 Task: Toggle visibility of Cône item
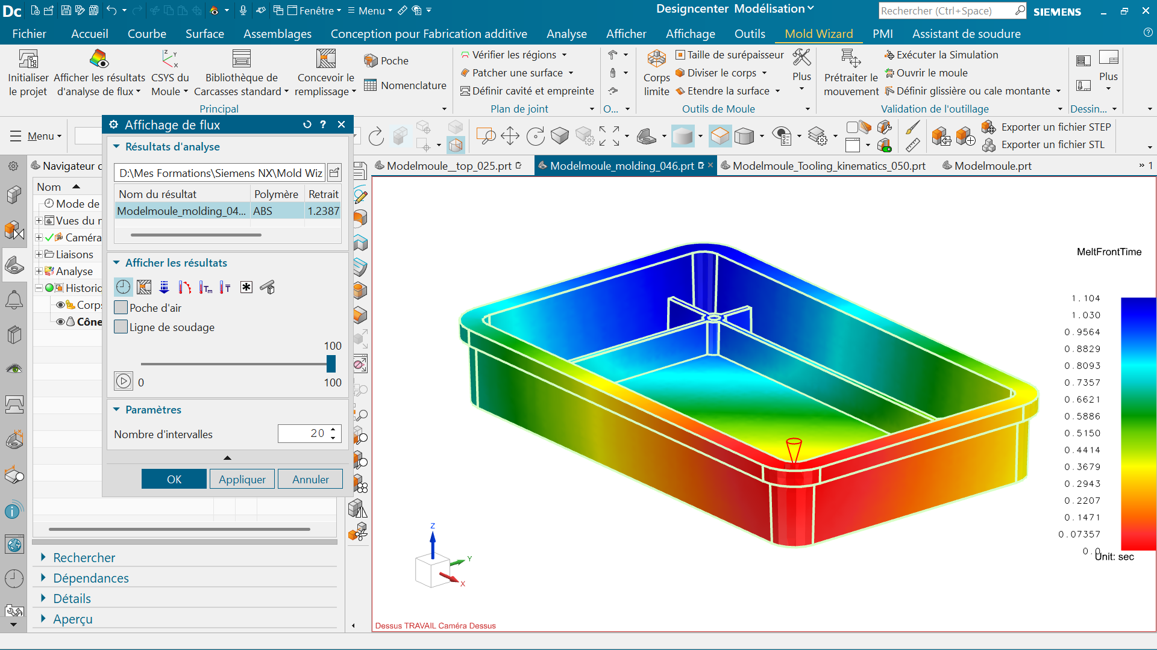pyautogui.click(x=60, y=321)
